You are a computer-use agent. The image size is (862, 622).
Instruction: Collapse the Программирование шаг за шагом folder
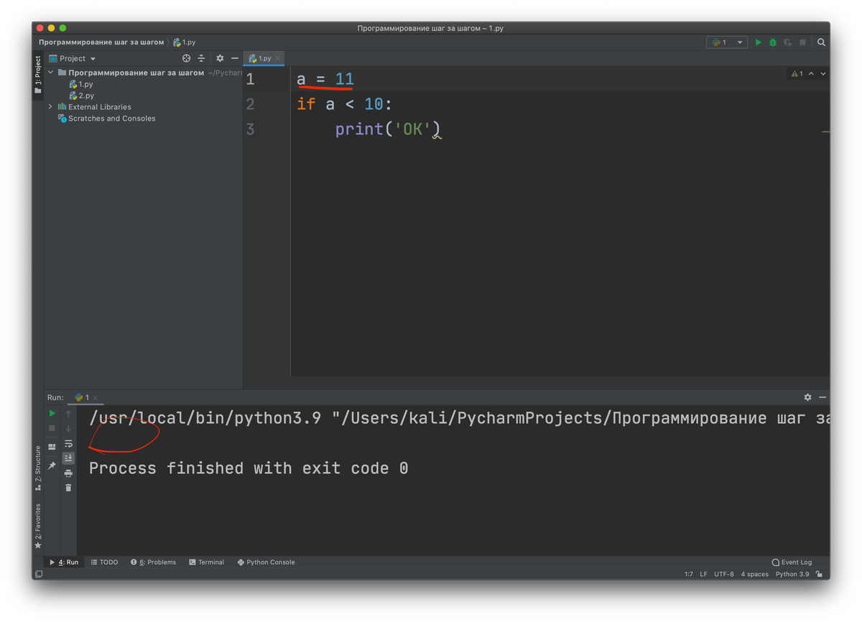click(50, 73)
